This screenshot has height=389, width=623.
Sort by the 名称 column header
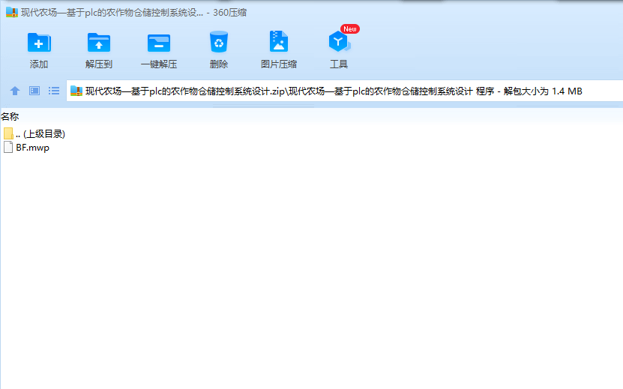coord(10,116)
